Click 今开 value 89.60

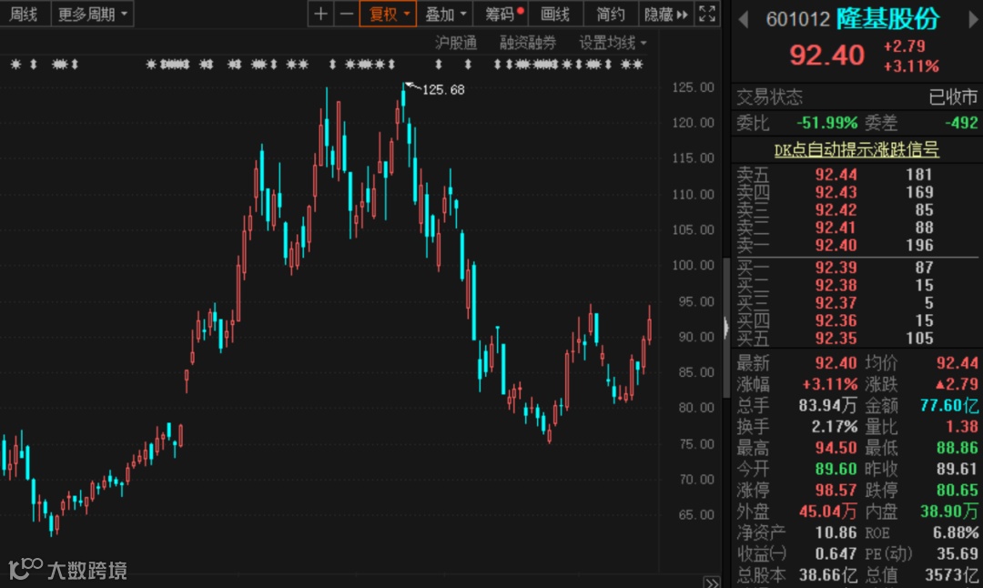(836, 469)
